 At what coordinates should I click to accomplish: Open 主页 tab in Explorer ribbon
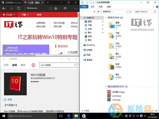pos(92,7)
